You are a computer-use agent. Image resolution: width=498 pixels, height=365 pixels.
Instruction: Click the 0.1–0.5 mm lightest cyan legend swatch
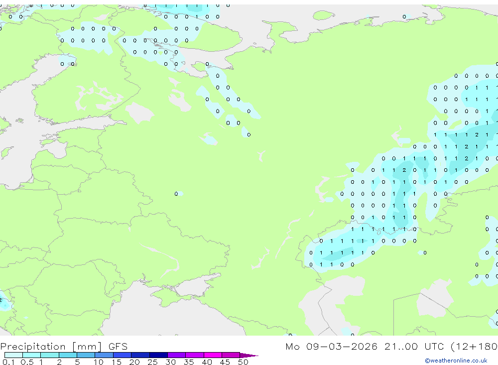[x=13, y=355]
